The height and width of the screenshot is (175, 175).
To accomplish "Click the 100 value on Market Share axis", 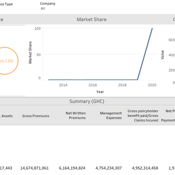I will tap(38, 29).
